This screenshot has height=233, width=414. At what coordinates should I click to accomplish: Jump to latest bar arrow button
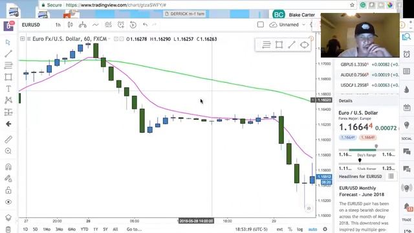click(x=309, y=208)
